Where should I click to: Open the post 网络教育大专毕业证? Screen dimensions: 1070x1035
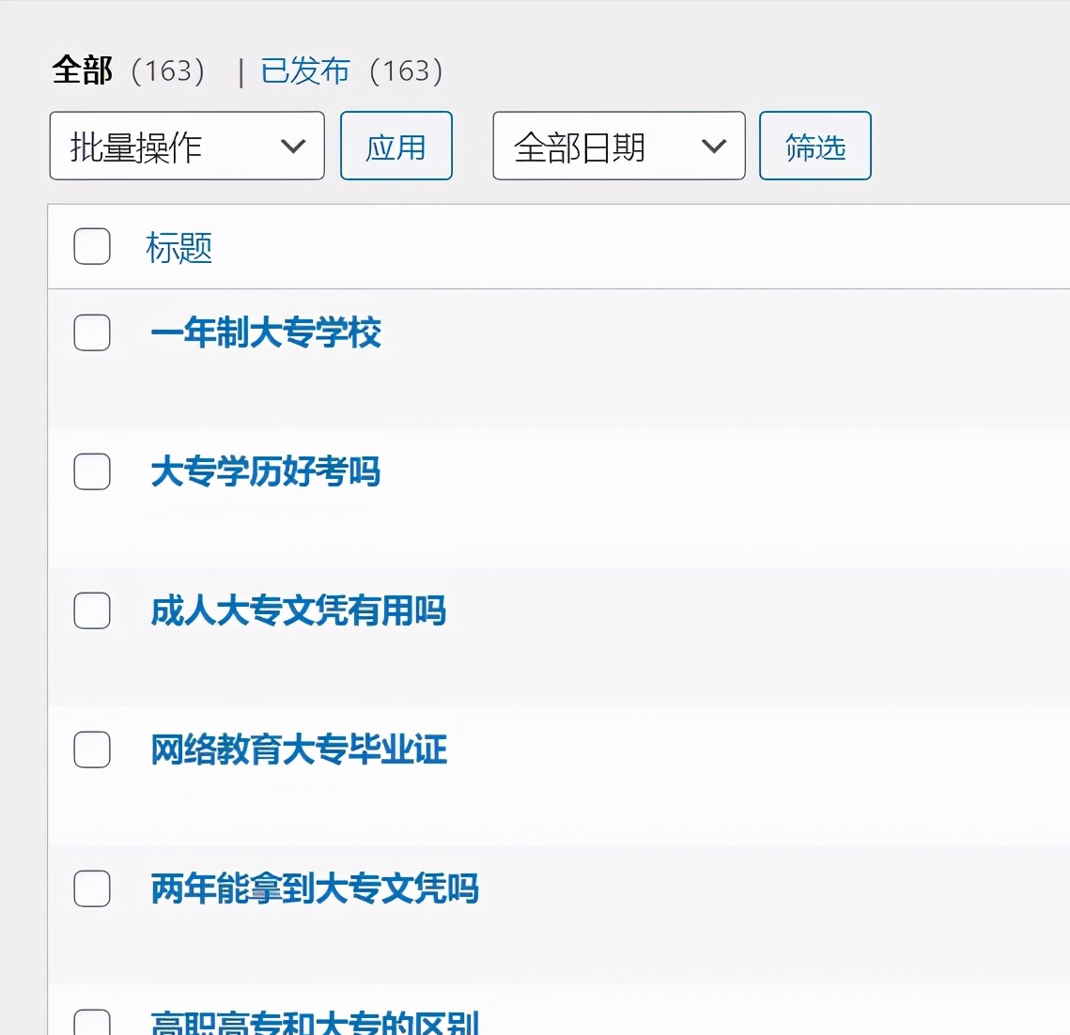pos(298,749)
